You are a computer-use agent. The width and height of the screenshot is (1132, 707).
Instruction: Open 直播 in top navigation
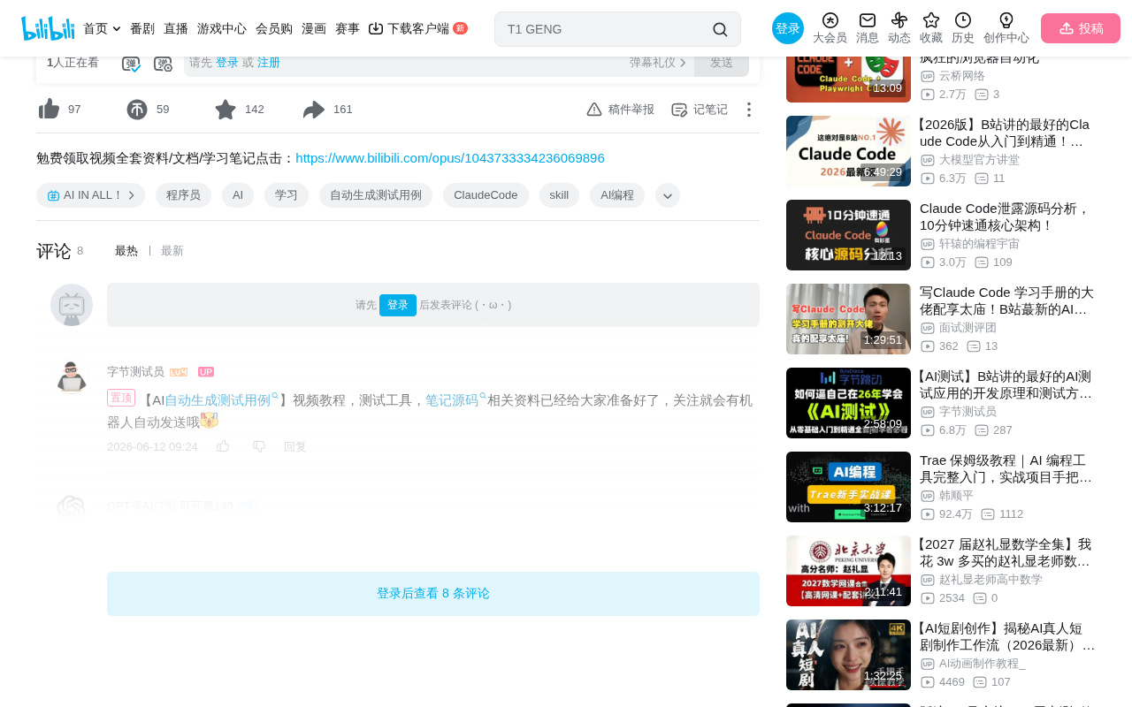click(x=176, y=28)
